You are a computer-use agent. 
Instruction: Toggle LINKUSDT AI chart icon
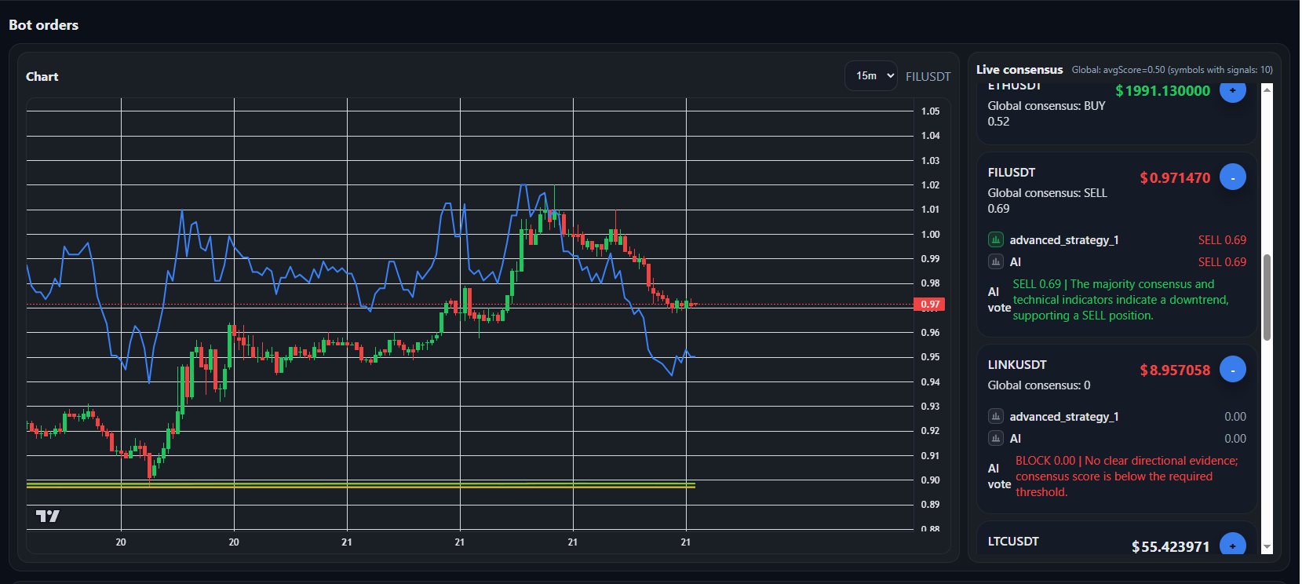[x=996, y=439]
